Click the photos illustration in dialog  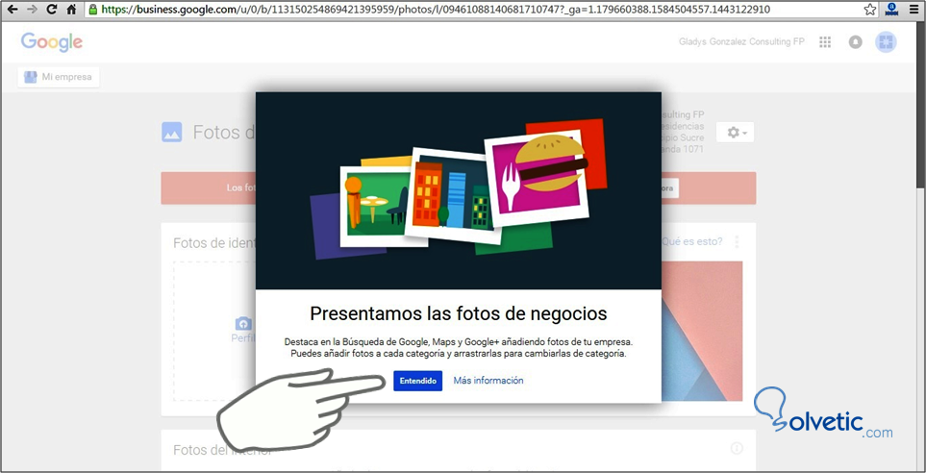(x=459, y=190)
